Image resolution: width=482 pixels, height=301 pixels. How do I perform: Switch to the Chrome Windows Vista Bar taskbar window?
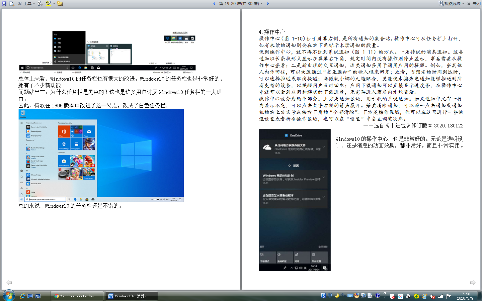(77, 296)
